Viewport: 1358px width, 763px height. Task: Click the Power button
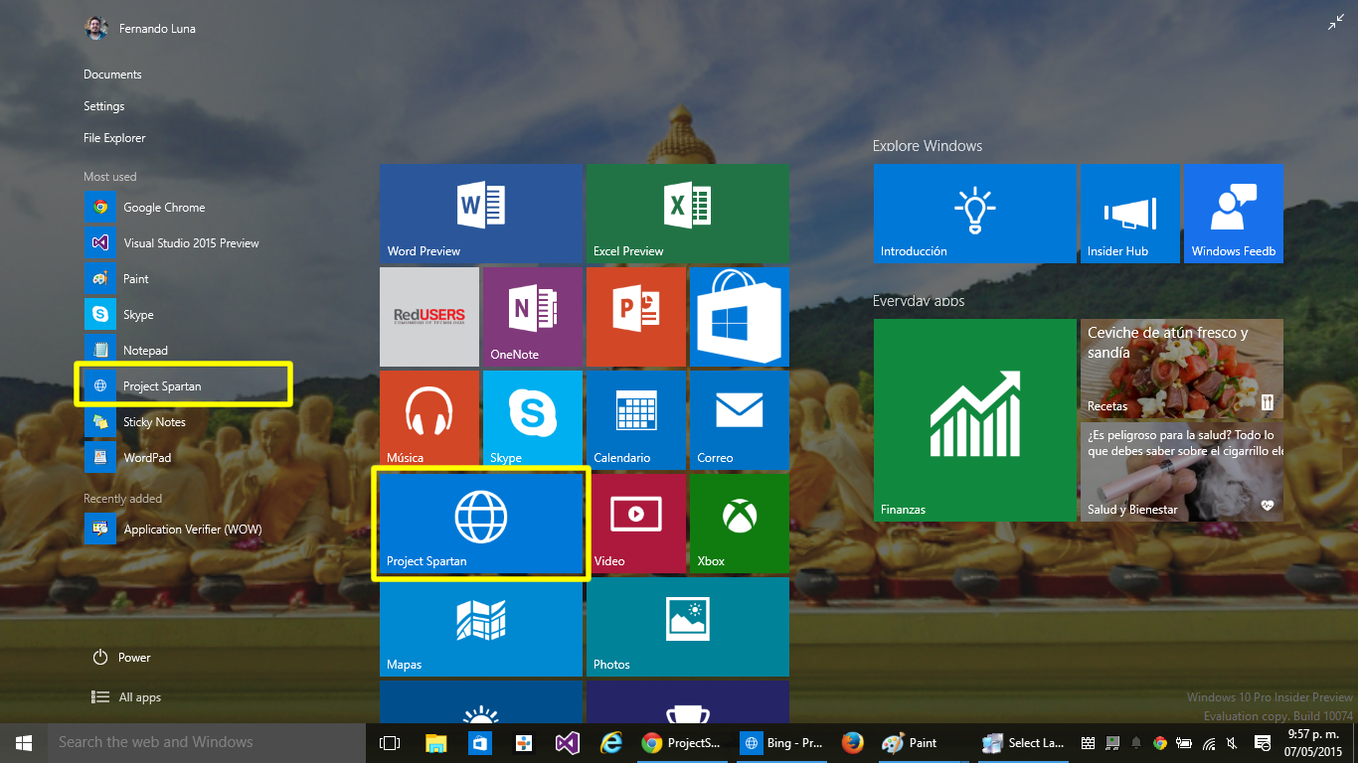(121, 658)
